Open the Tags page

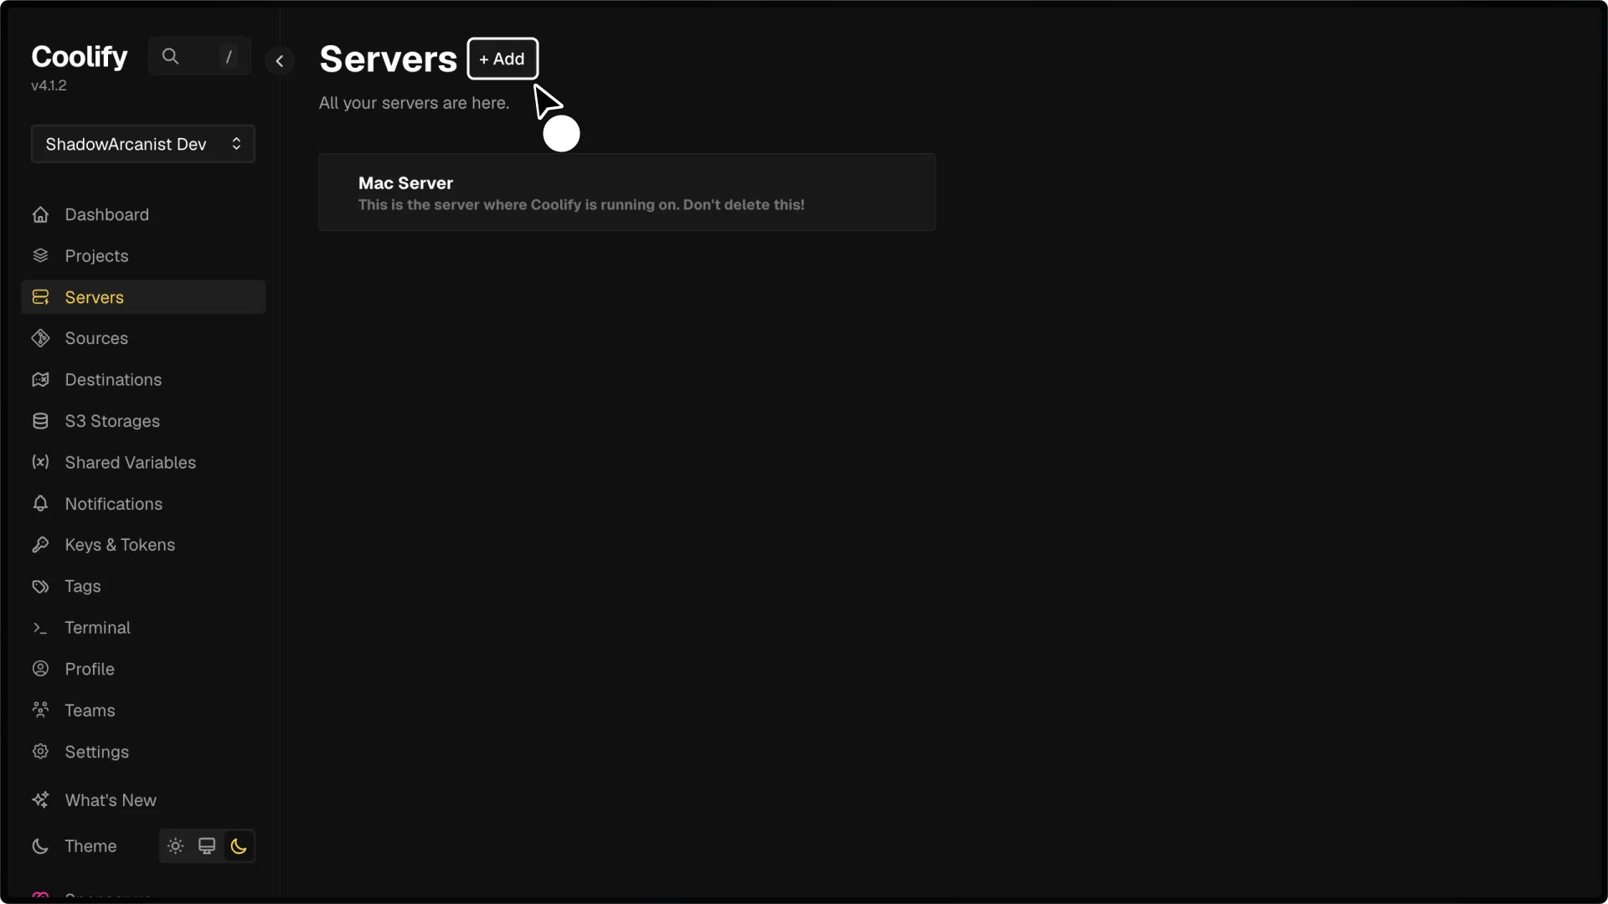pyautogui.click(x=143, y=587)
